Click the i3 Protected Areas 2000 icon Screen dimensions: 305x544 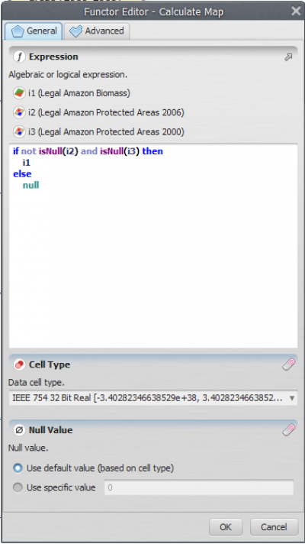click(18, 132)
